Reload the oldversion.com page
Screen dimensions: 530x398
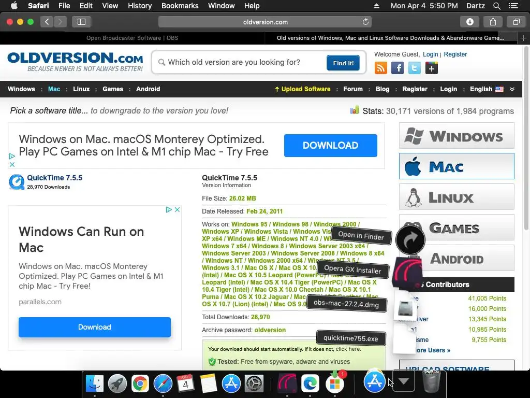[x=365, y=22]
